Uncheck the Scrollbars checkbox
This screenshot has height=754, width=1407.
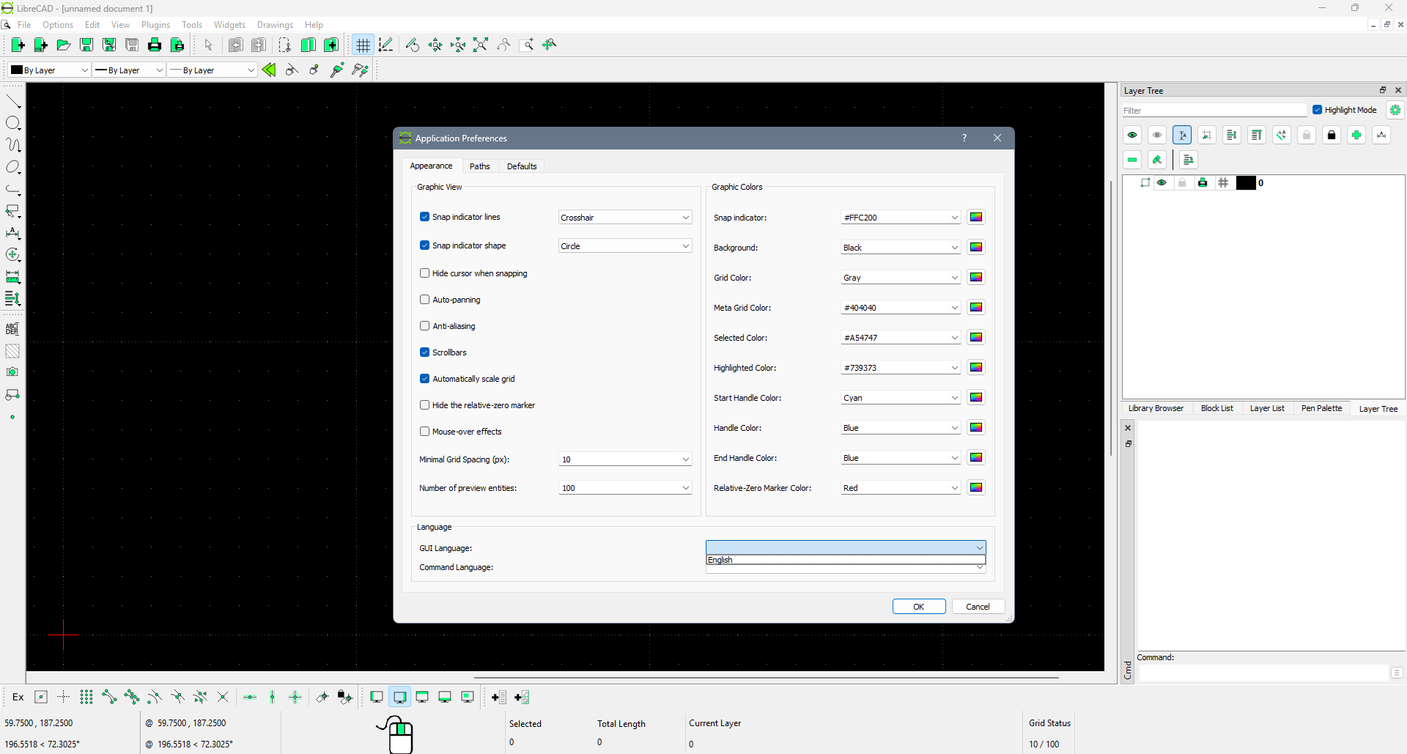coord(424,352)
